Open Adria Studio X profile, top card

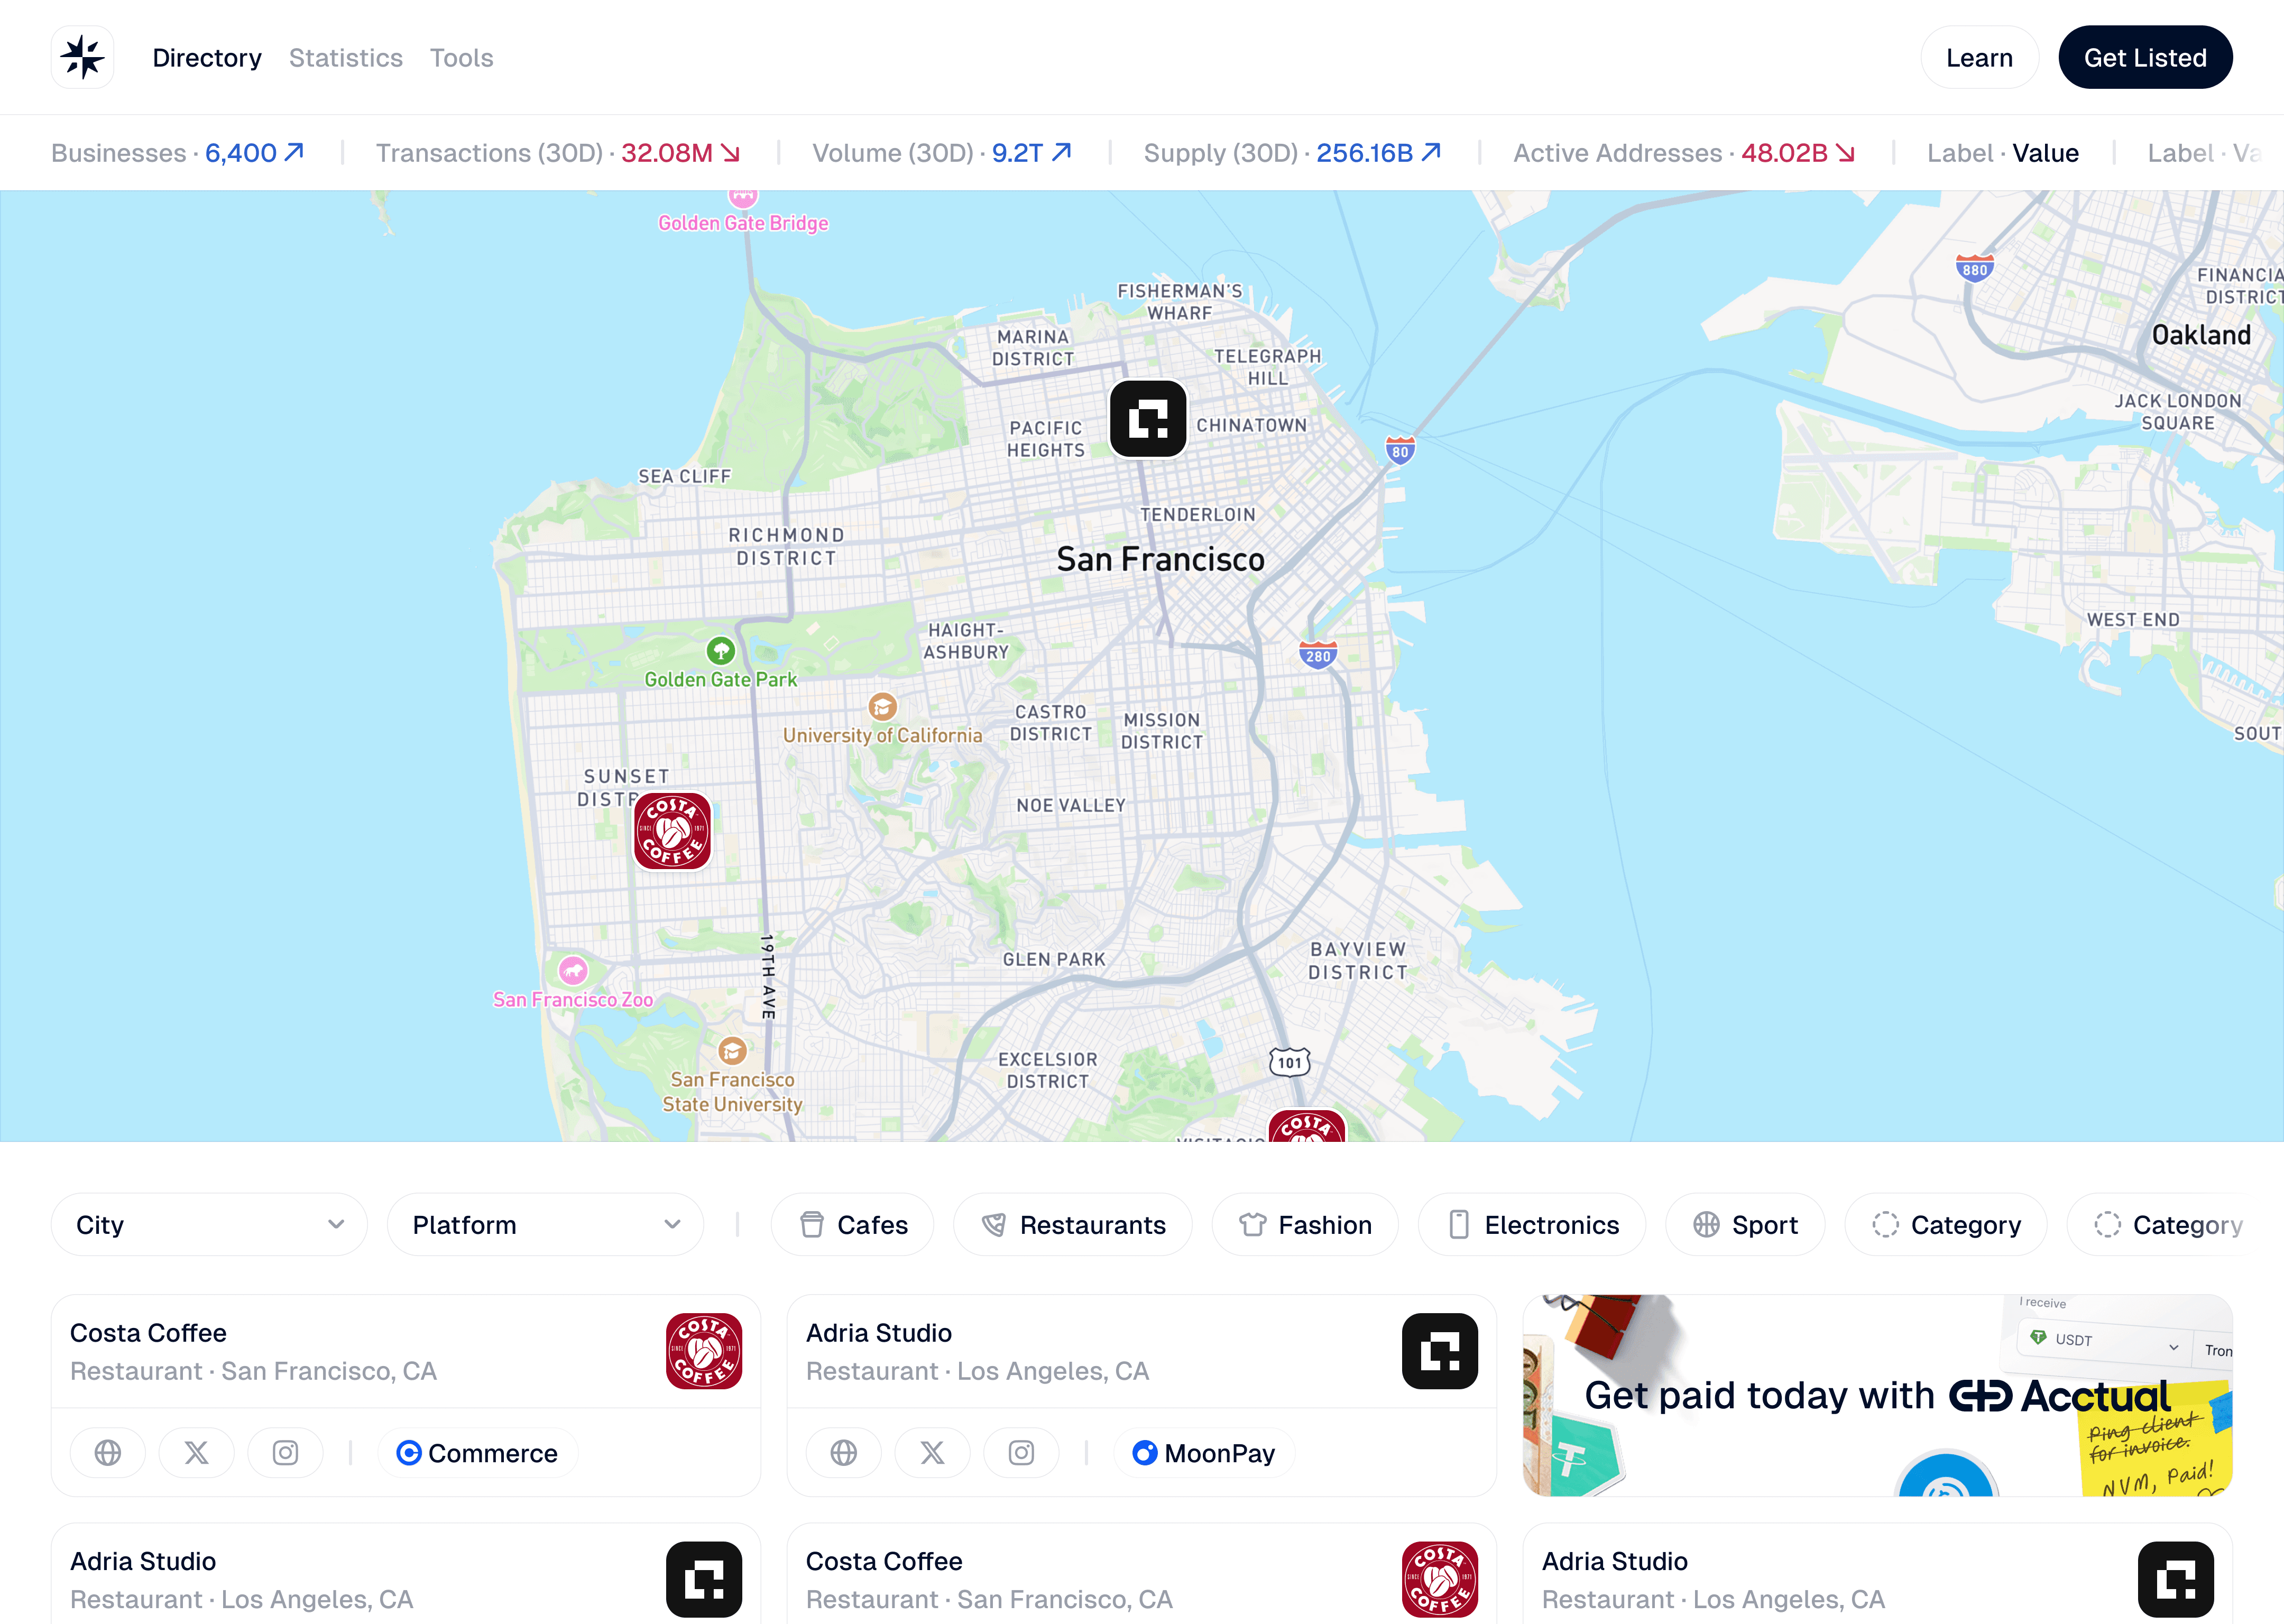pyautogui.click(x=933, y=1452)
